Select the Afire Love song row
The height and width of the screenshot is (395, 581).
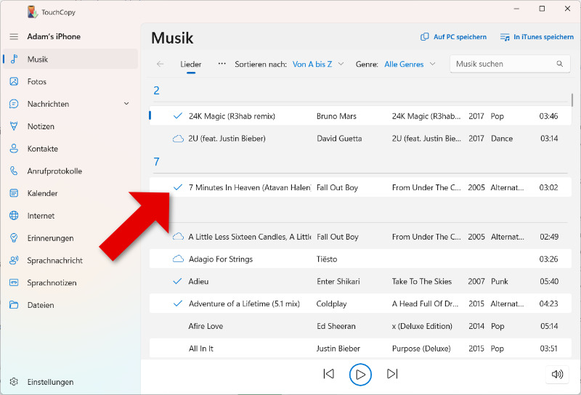[360, 326]
